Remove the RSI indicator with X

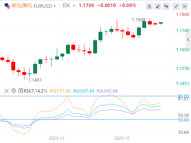[7, 91]
